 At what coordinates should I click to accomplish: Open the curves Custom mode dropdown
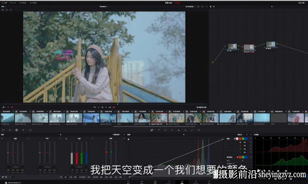click(x=240, y=135)
